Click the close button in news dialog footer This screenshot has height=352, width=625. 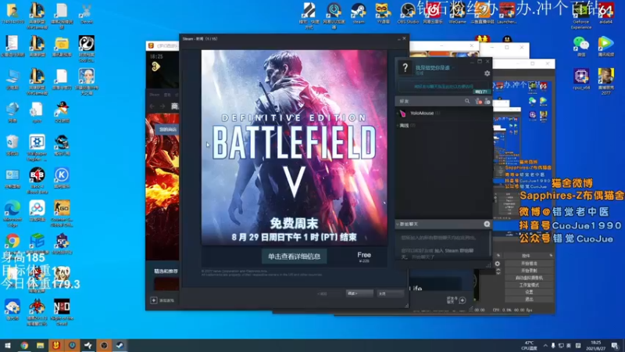[390, 294]
